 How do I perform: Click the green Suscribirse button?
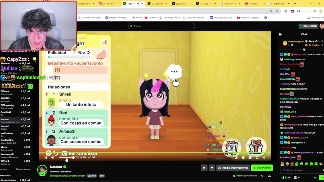coord(262,168)
